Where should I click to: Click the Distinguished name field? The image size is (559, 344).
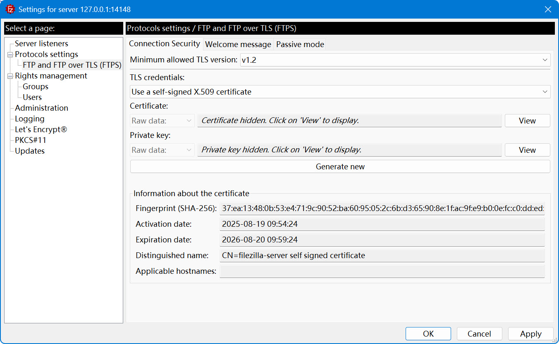coord(382,256)
